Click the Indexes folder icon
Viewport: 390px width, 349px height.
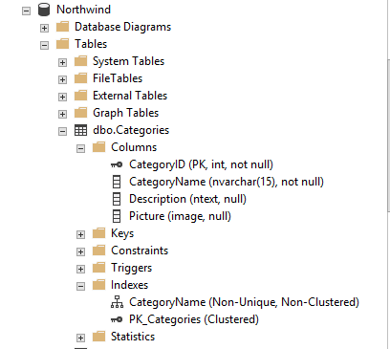(x=98, y=285)
